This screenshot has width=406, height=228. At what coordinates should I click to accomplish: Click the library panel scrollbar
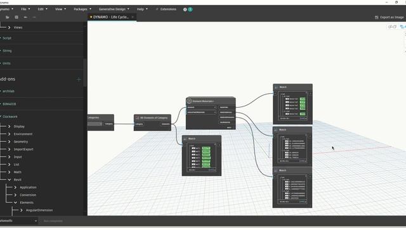(x=85, y=72)
